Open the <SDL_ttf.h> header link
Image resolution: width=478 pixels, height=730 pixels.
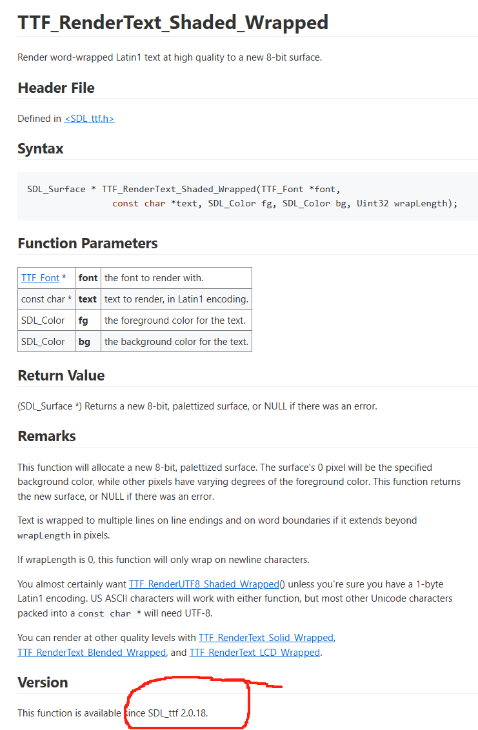click(x=90, y=119)
